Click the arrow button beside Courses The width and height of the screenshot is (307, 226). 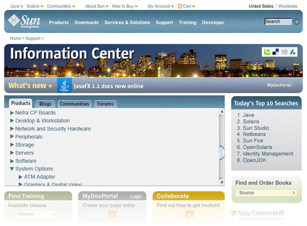click(x=54, y=214)
